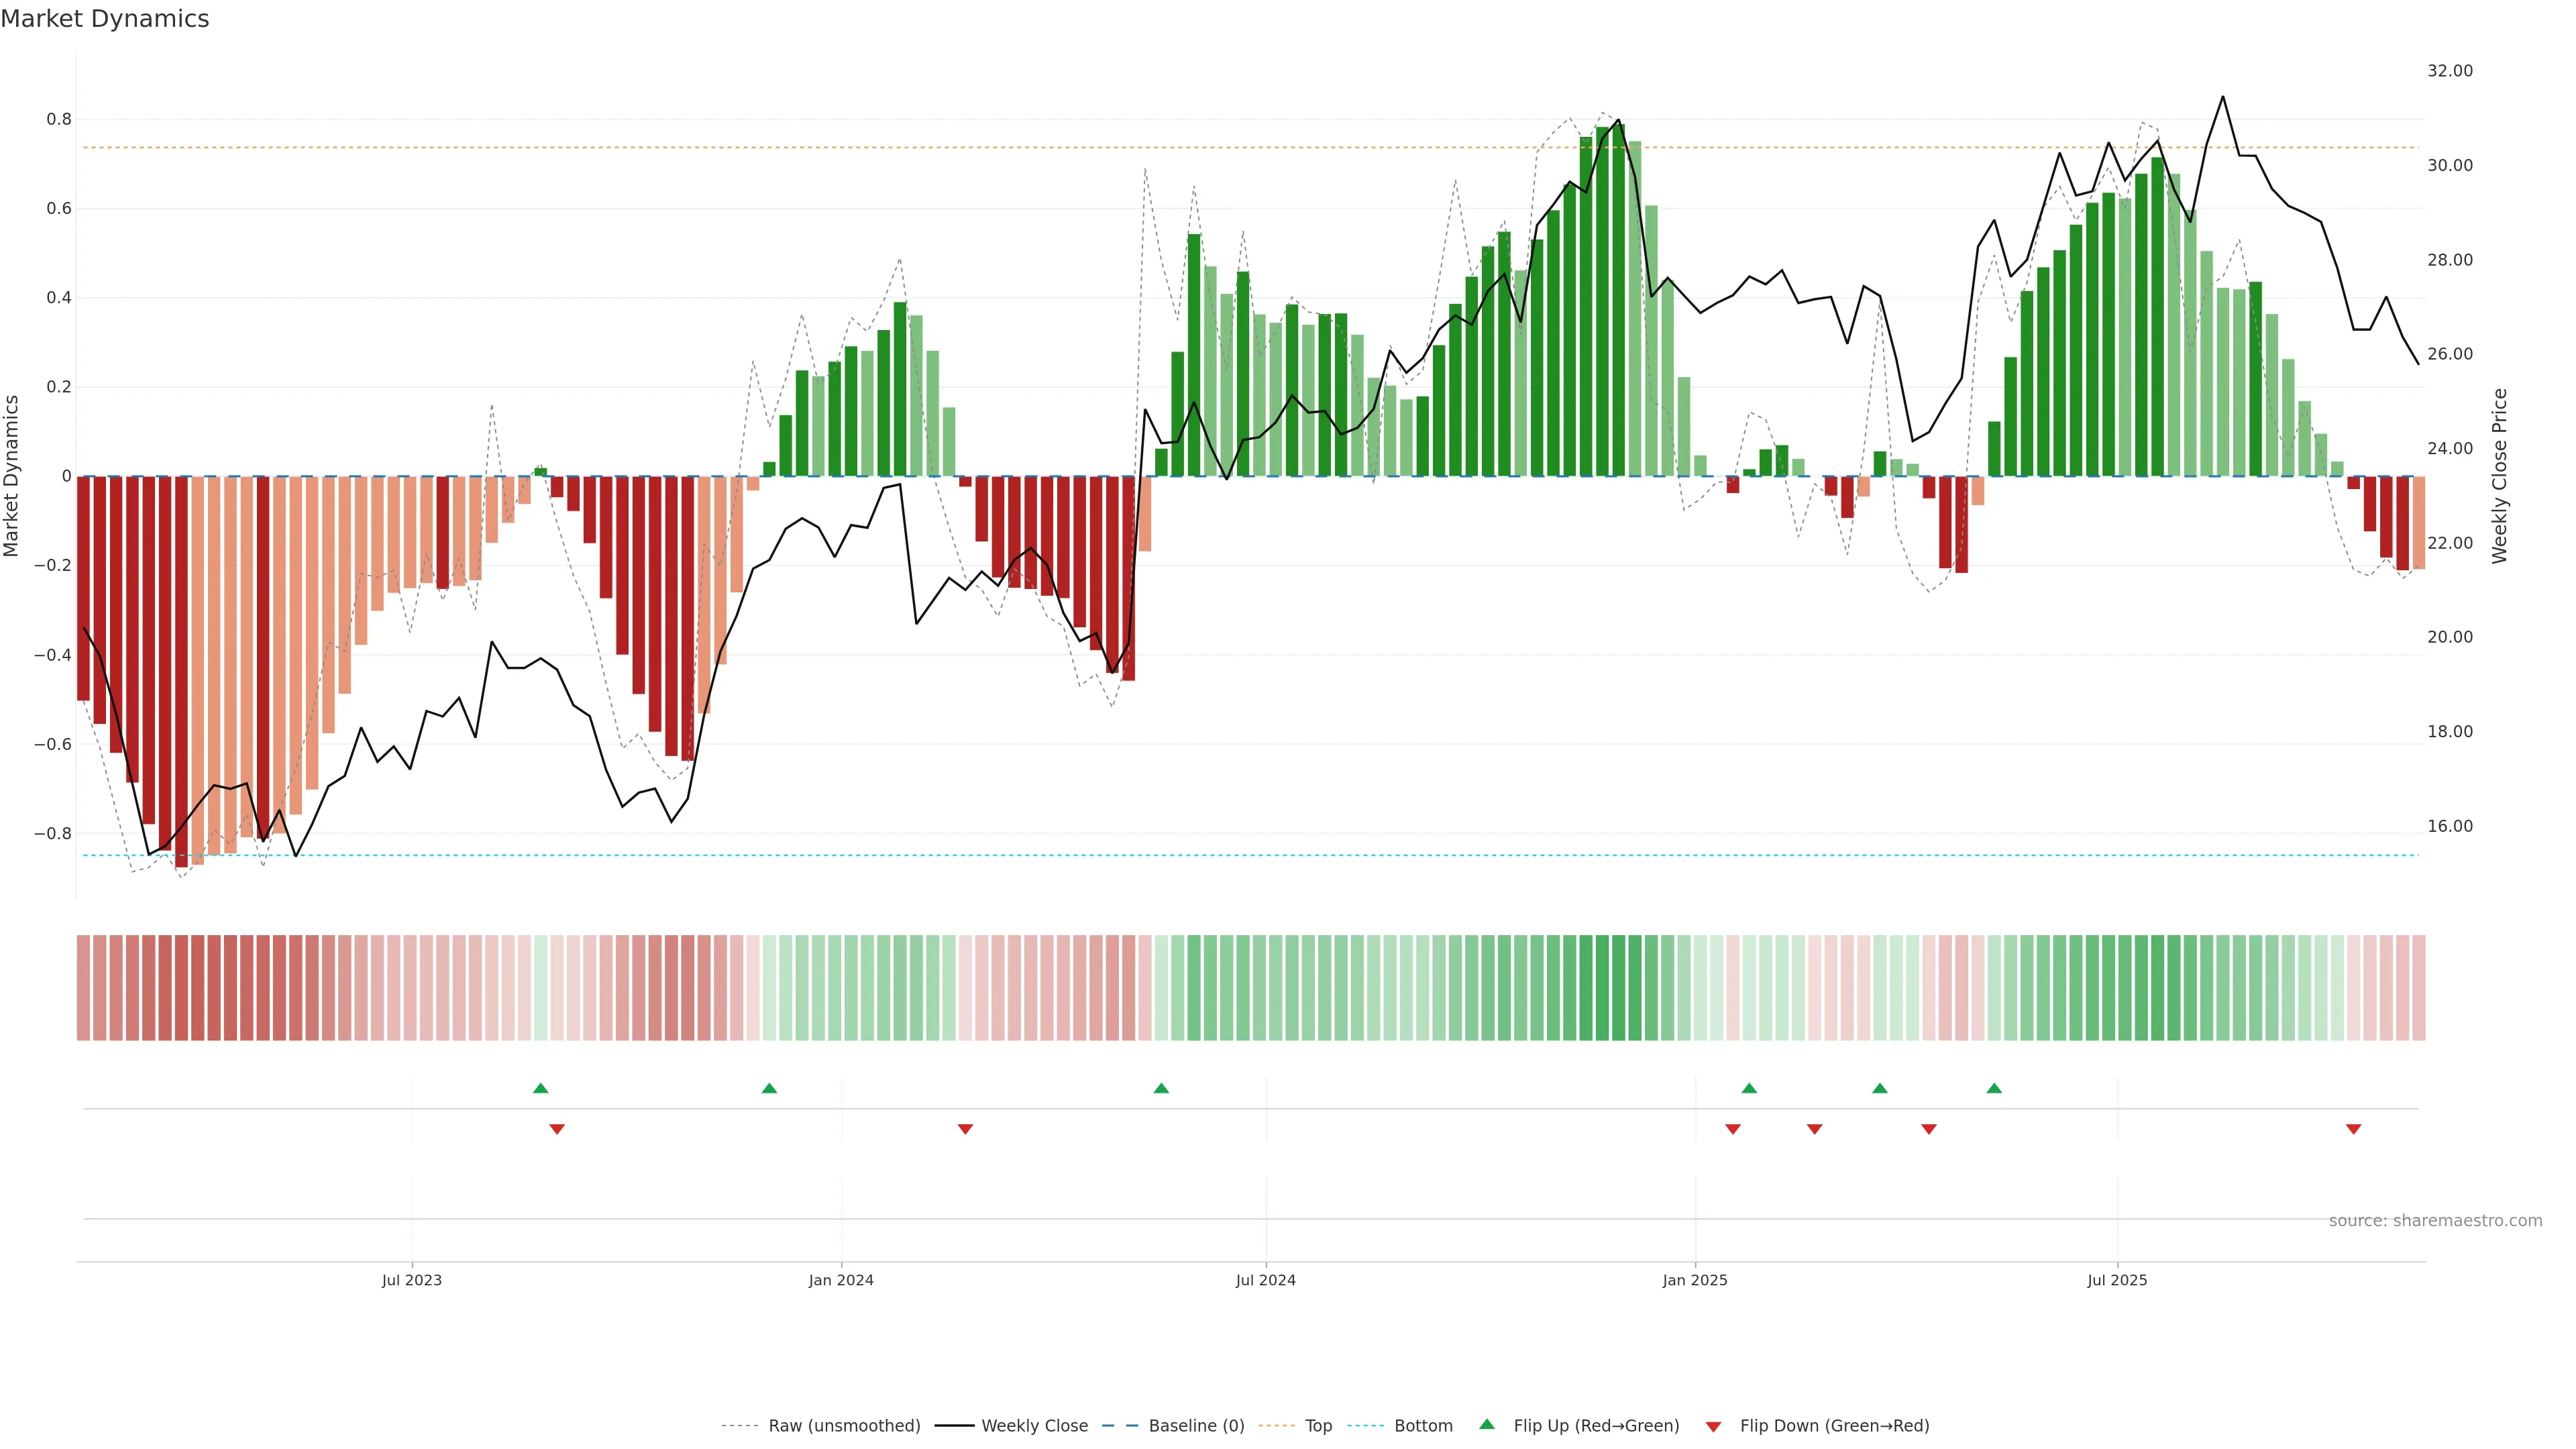This screenshot has width=2576, height=1449.
Task: Click Flip Up marker just before Jan 2024
Action: click(x=769, y=1088)
